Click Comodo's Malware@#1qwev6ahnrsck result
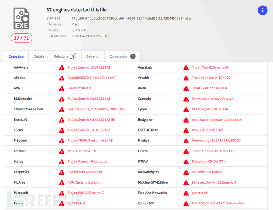The height and width of the screenshot is (210, 273). [212, 98]
